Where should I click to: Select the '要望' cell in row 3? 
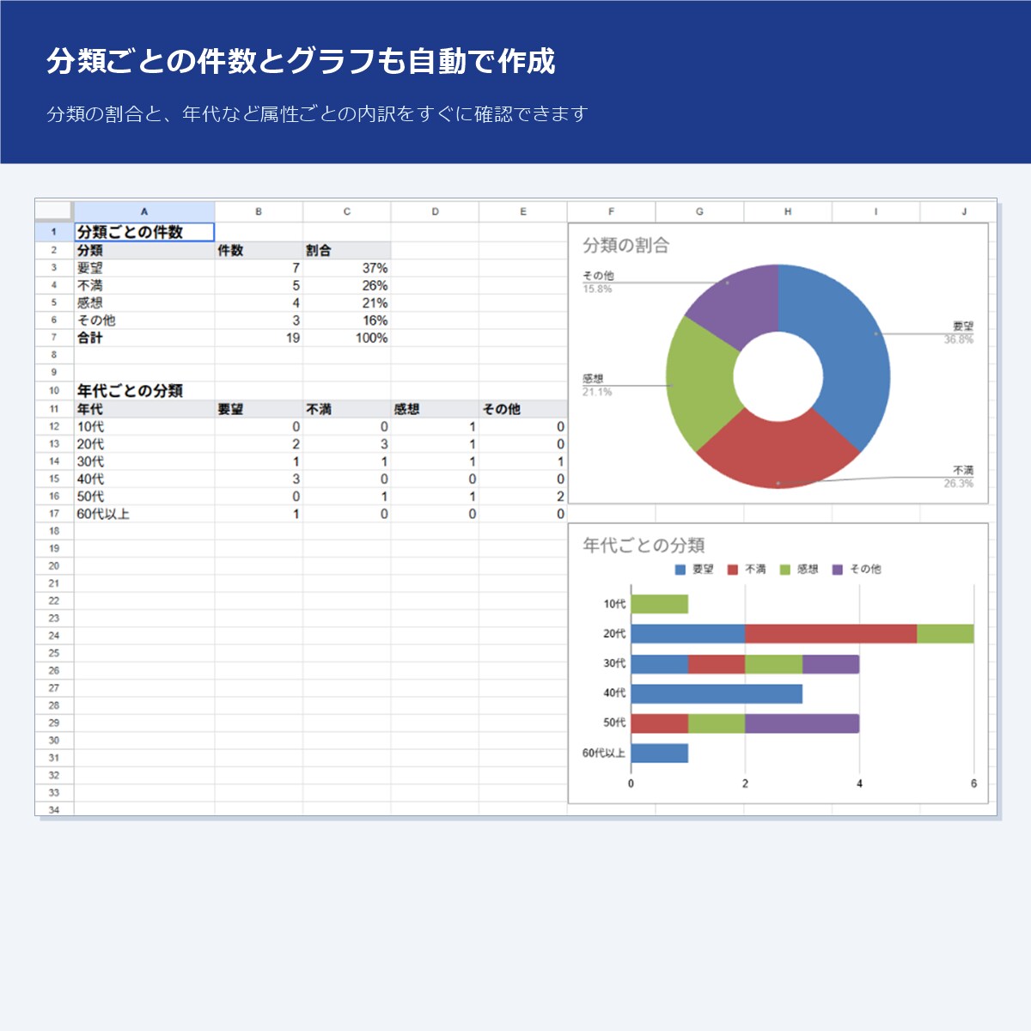point(144,268)
